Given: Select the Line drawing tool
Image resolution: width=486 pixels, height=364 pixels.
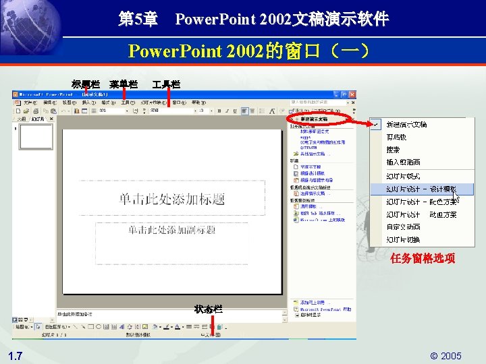Looking at the screenshot, I should click(x=76, y=326).
